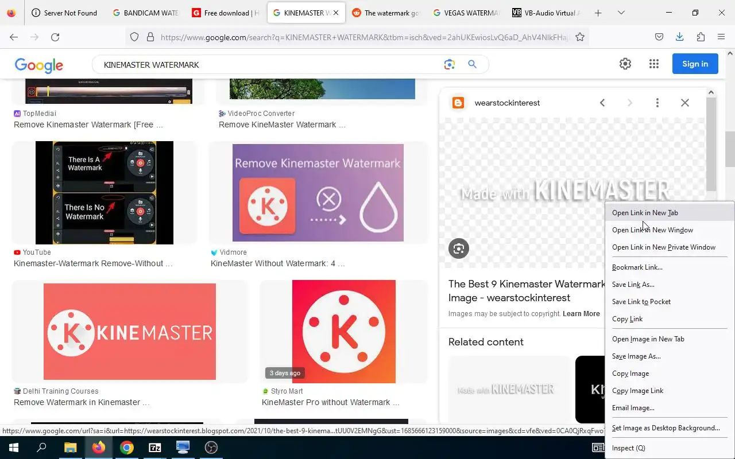Open the Pocket save icon
The image size is (735, 459).
(659, 37)
